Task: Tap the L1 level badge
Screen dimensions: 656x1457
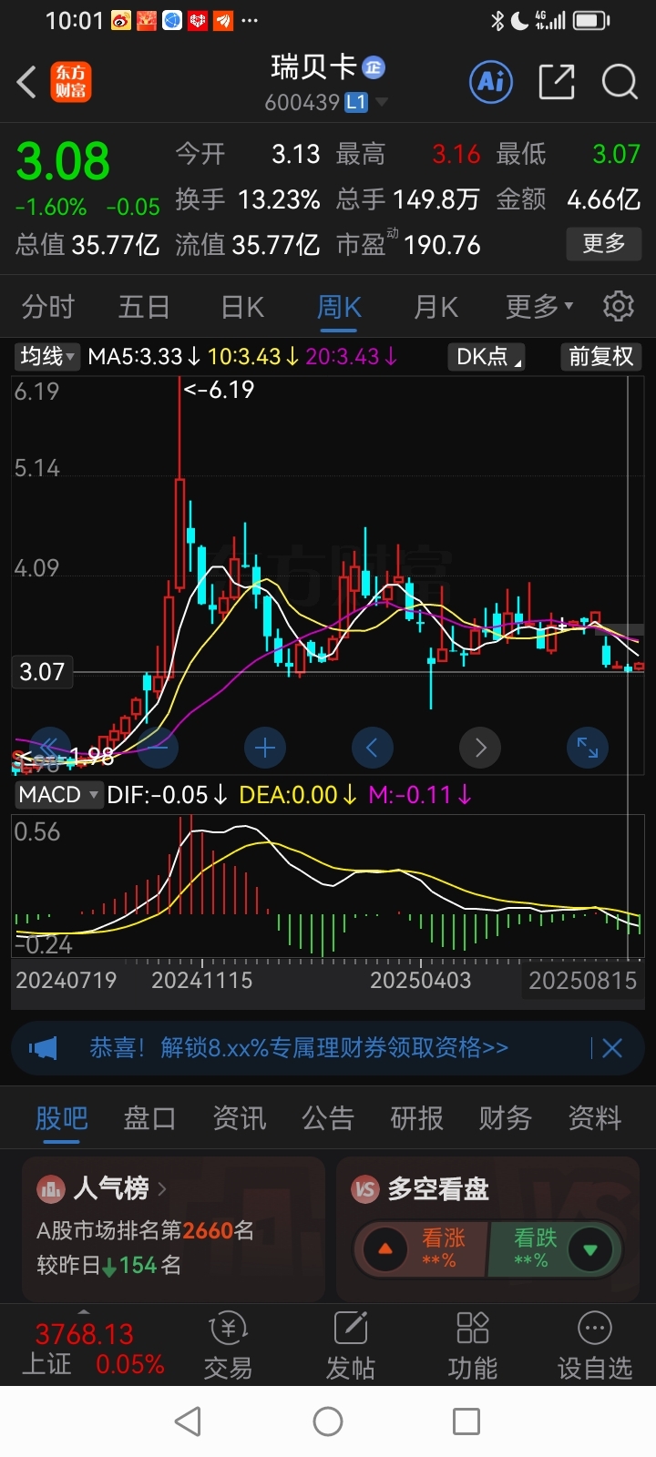Action: pyautogui.click(x=356, y=102)
